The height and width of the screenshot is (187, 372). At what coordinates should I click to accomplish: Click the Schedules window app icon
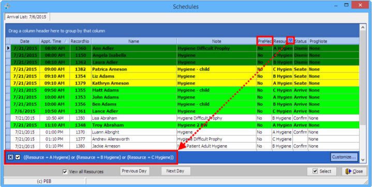8,6
